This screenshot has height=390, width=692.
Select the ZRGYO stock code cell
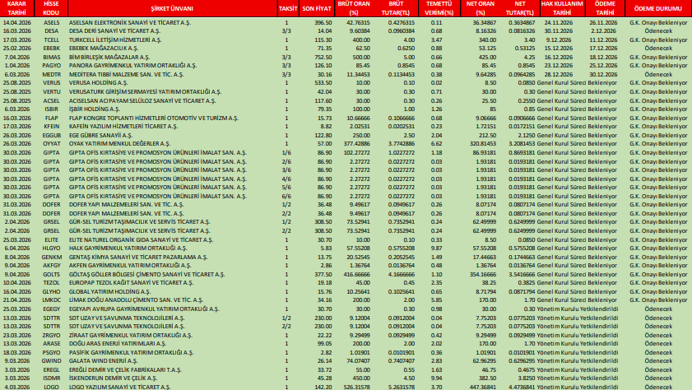click(52, 335)
